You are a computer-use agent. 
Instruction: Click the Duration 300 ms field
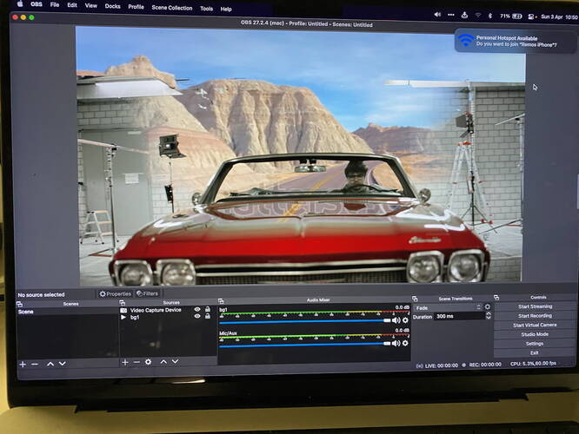pyautogui.click(x=459, y=316)
